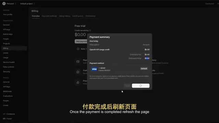The width and height of the screenshot is (219, 123).
Task: Switch to the Overview billing tab
Action: click(x=36, y=16)
